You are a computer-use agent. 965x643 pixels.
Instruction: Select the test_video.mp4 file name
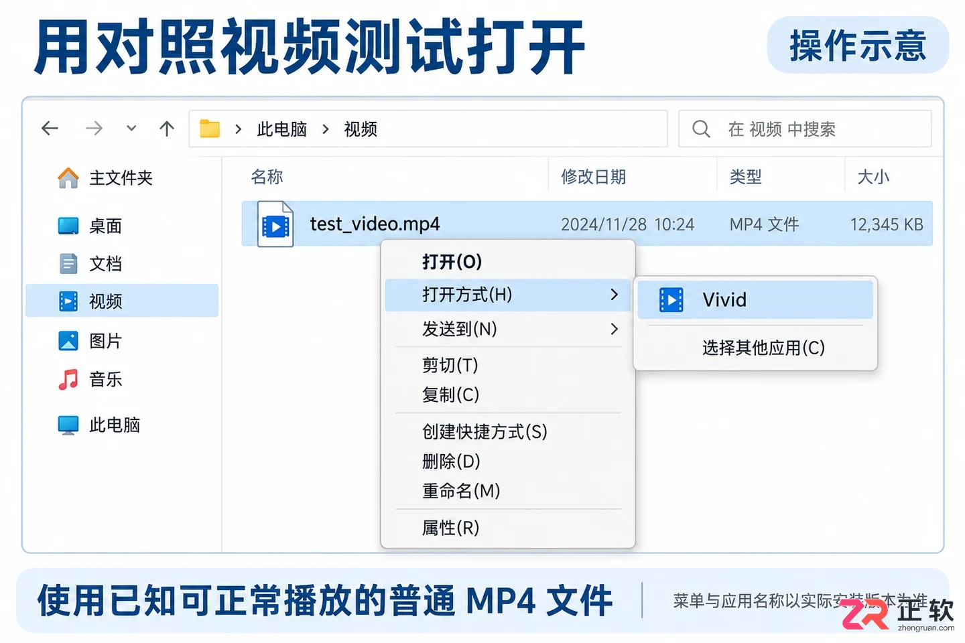pyautogui.click(x=375, y=224)
